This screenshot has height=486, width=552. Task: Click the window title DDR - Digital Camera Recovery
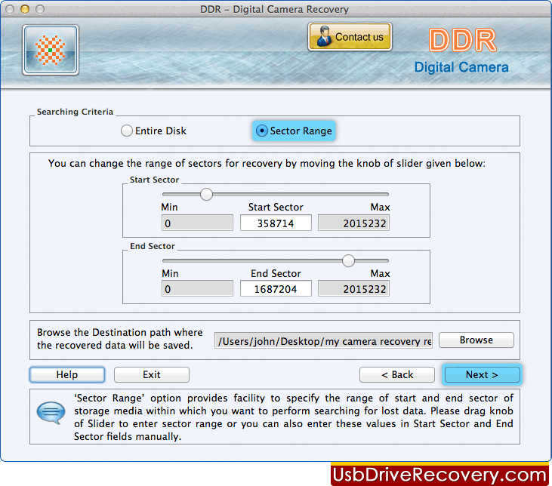tap(274, 9)
